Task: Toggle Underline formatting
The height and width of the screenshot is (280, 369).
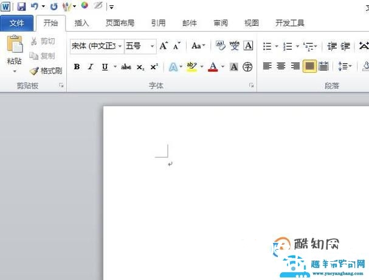Action: coord(105,67)
